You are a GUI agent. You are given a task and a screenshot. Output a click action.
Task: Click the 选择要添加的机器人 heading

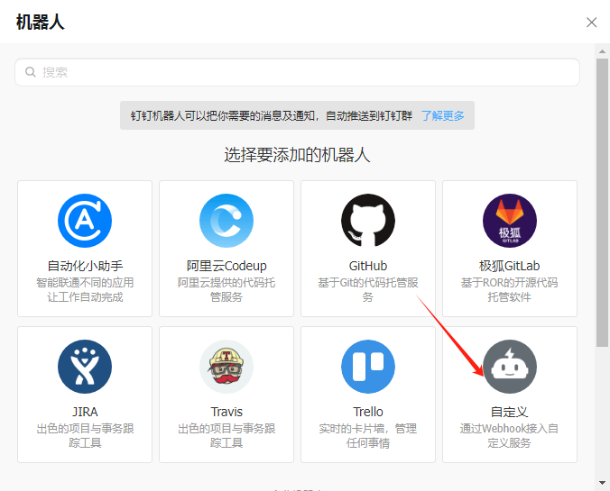(297, 155)
